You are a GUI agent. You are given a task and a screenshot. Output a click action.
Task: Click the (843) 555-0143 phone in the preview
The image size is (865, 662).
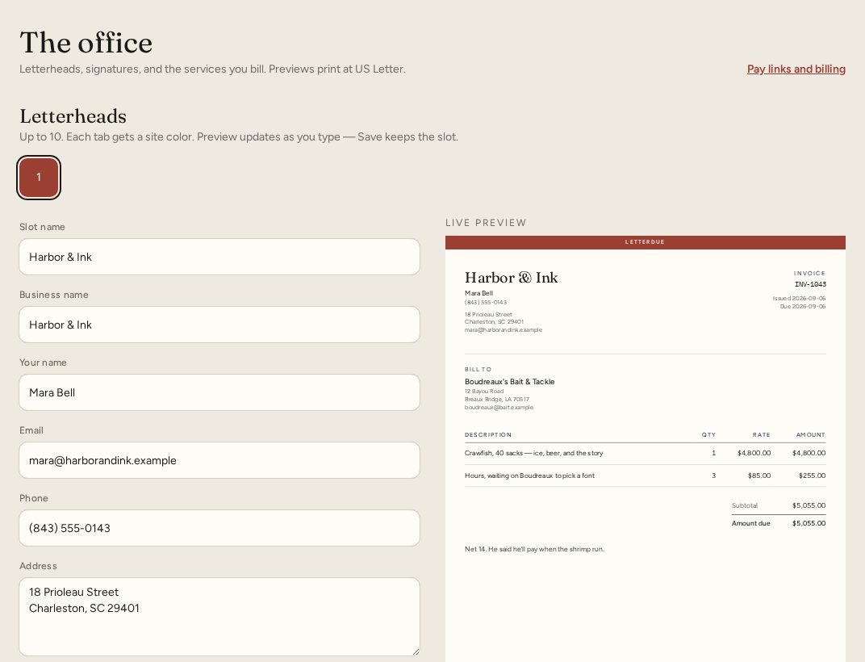486,303
